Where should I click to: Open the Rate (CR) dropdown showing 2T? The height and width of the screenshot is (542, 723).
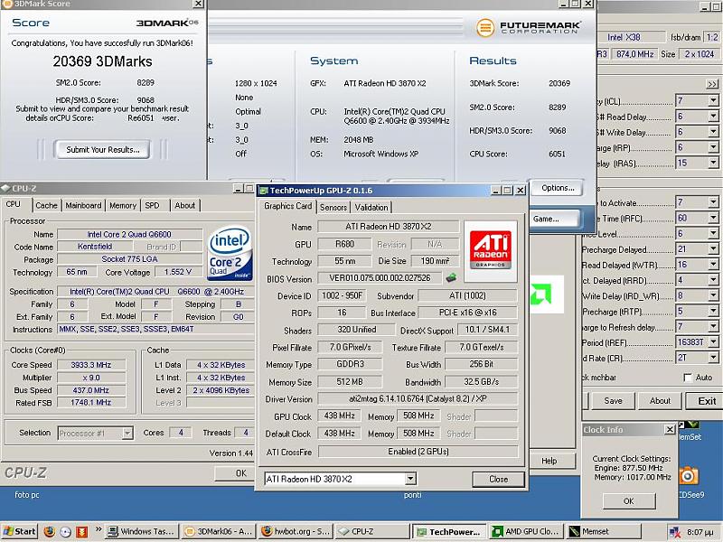[713, 358]
